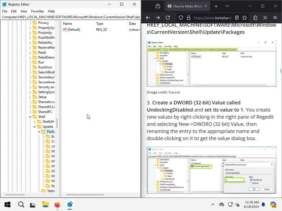Open the list all tabs dropdown in Firefox
This screenshot has height=211, width=282.
227,6
